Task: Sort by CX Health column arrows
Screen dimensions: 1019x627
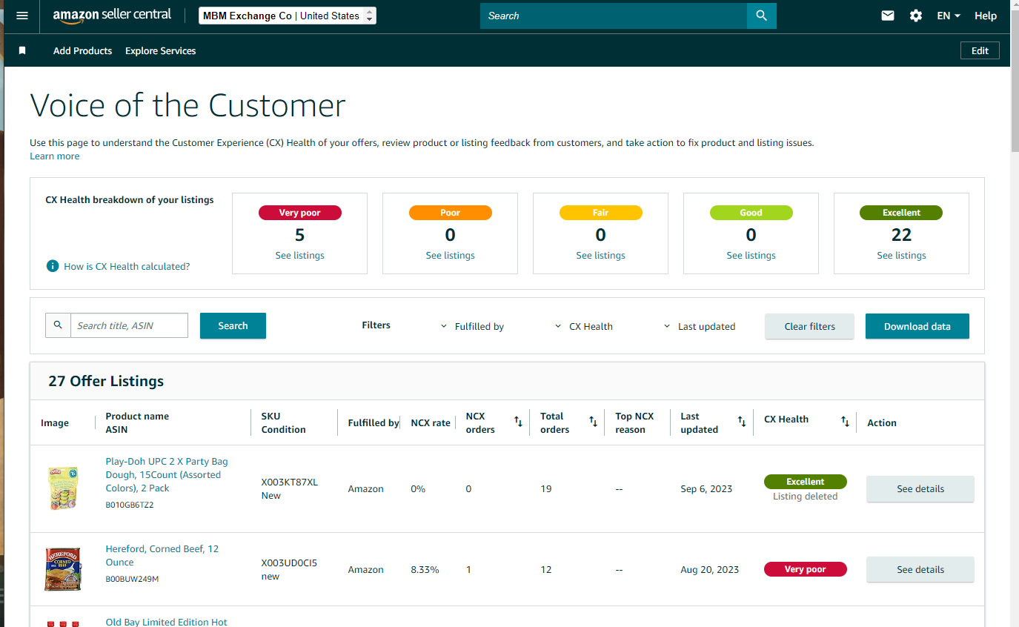Action: (845, 422)
